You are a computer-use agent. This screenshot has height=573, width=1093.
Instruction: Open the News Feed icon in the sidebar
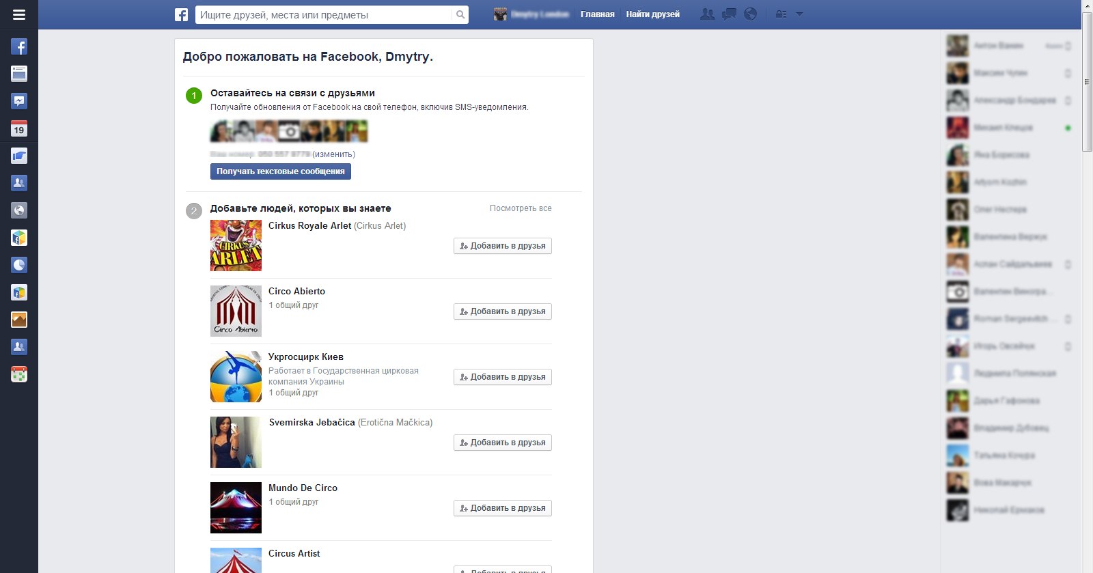pyautogui.click(x=19, y=74)
